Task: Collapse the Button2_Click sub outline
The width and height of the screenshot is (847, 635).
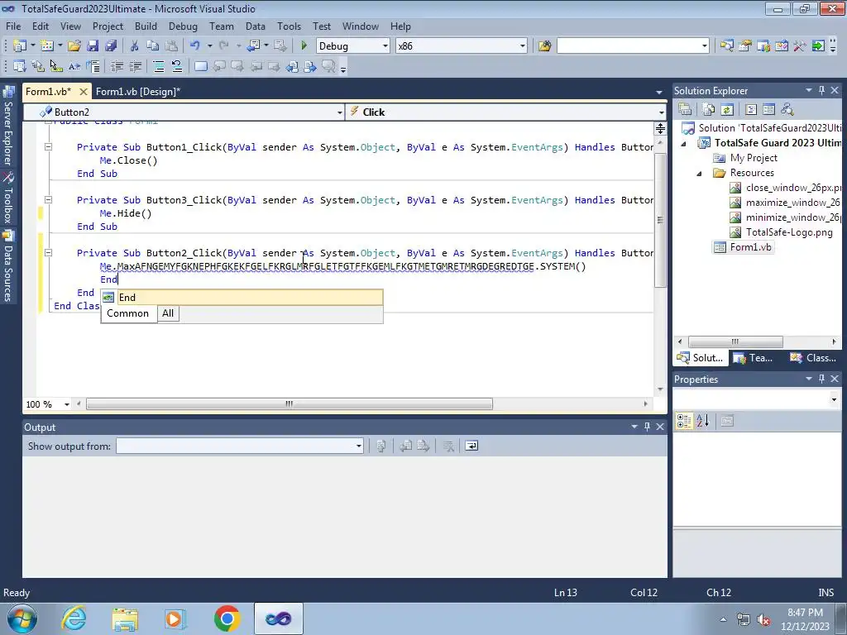Action: [48, 253]
